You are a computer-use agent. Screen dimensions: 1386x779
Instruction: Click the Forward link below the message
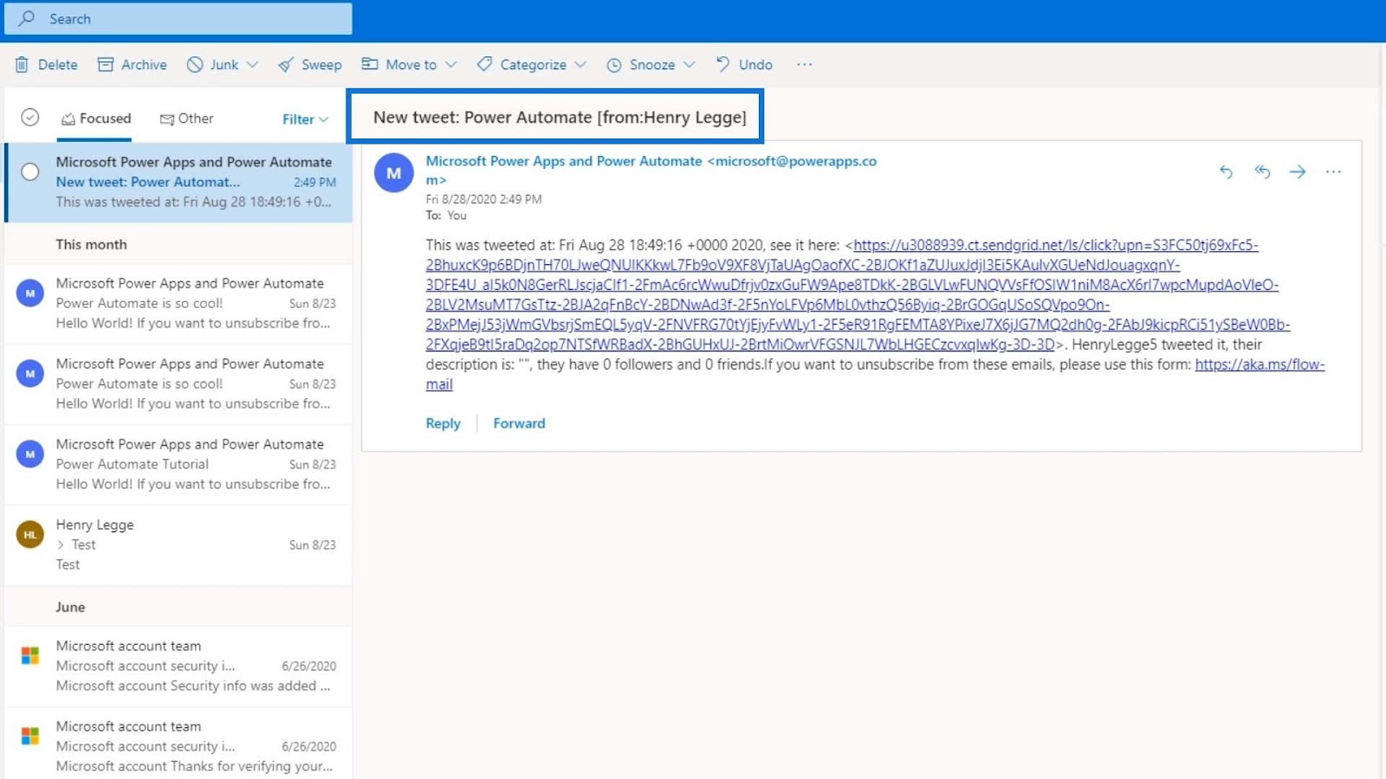[x=519, y=423]
